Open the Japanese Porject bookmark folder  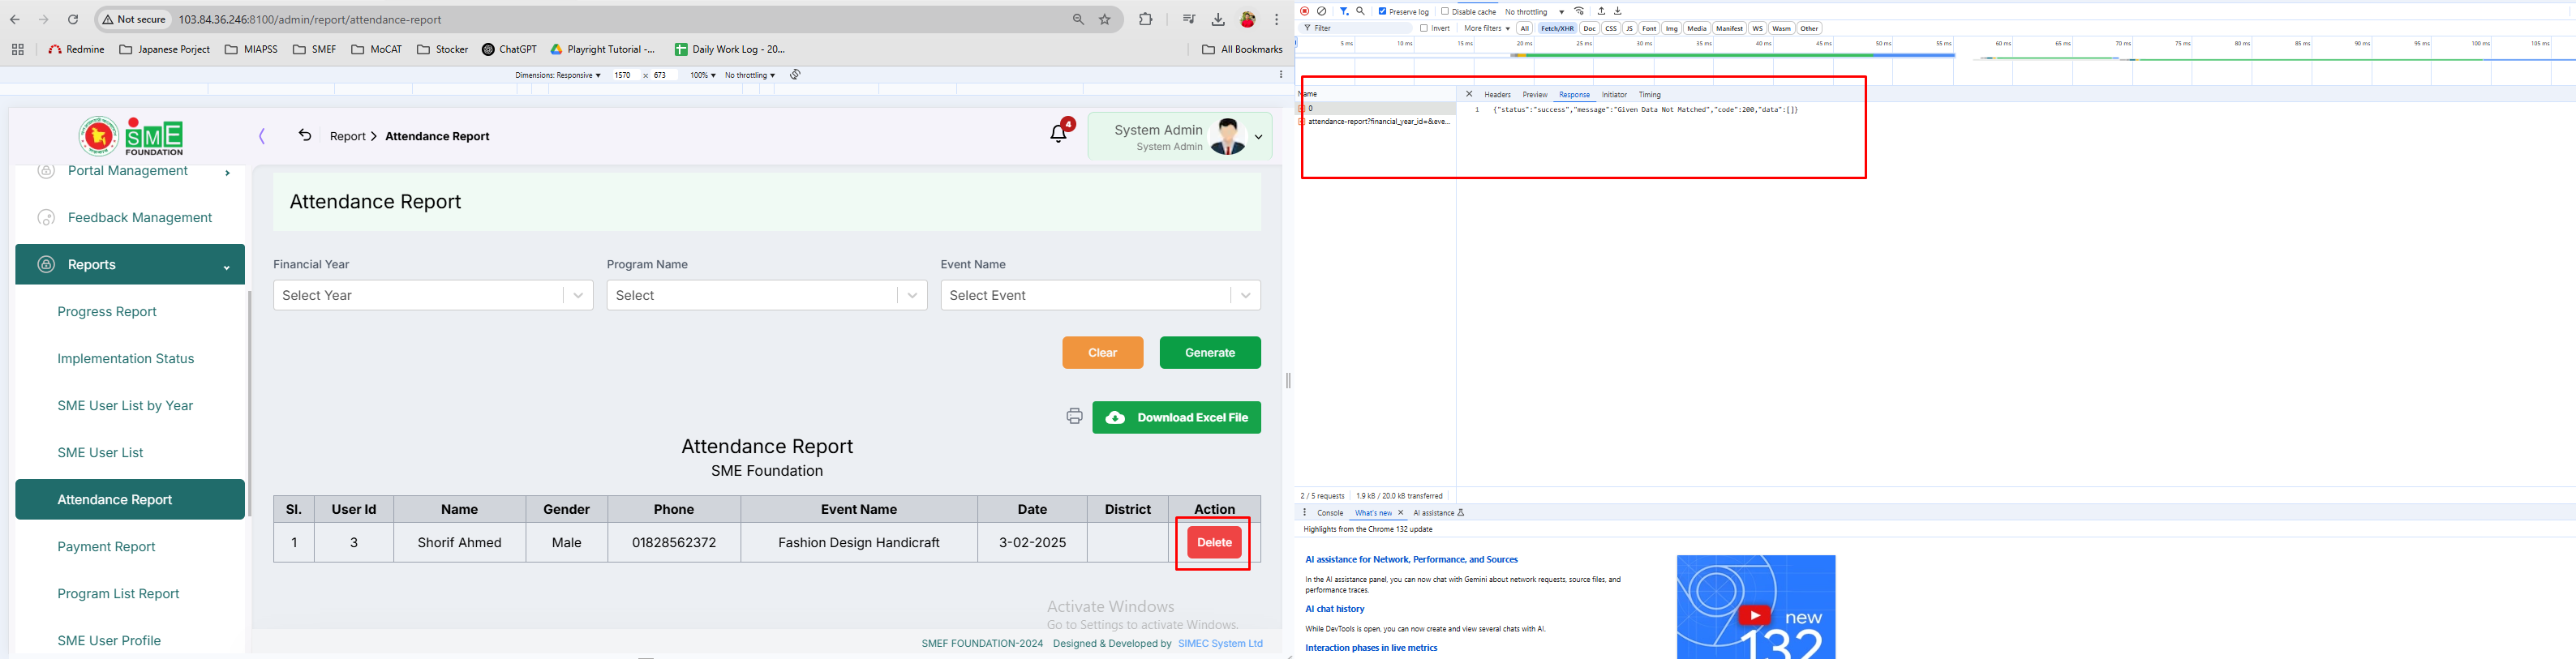pos(165,49)
